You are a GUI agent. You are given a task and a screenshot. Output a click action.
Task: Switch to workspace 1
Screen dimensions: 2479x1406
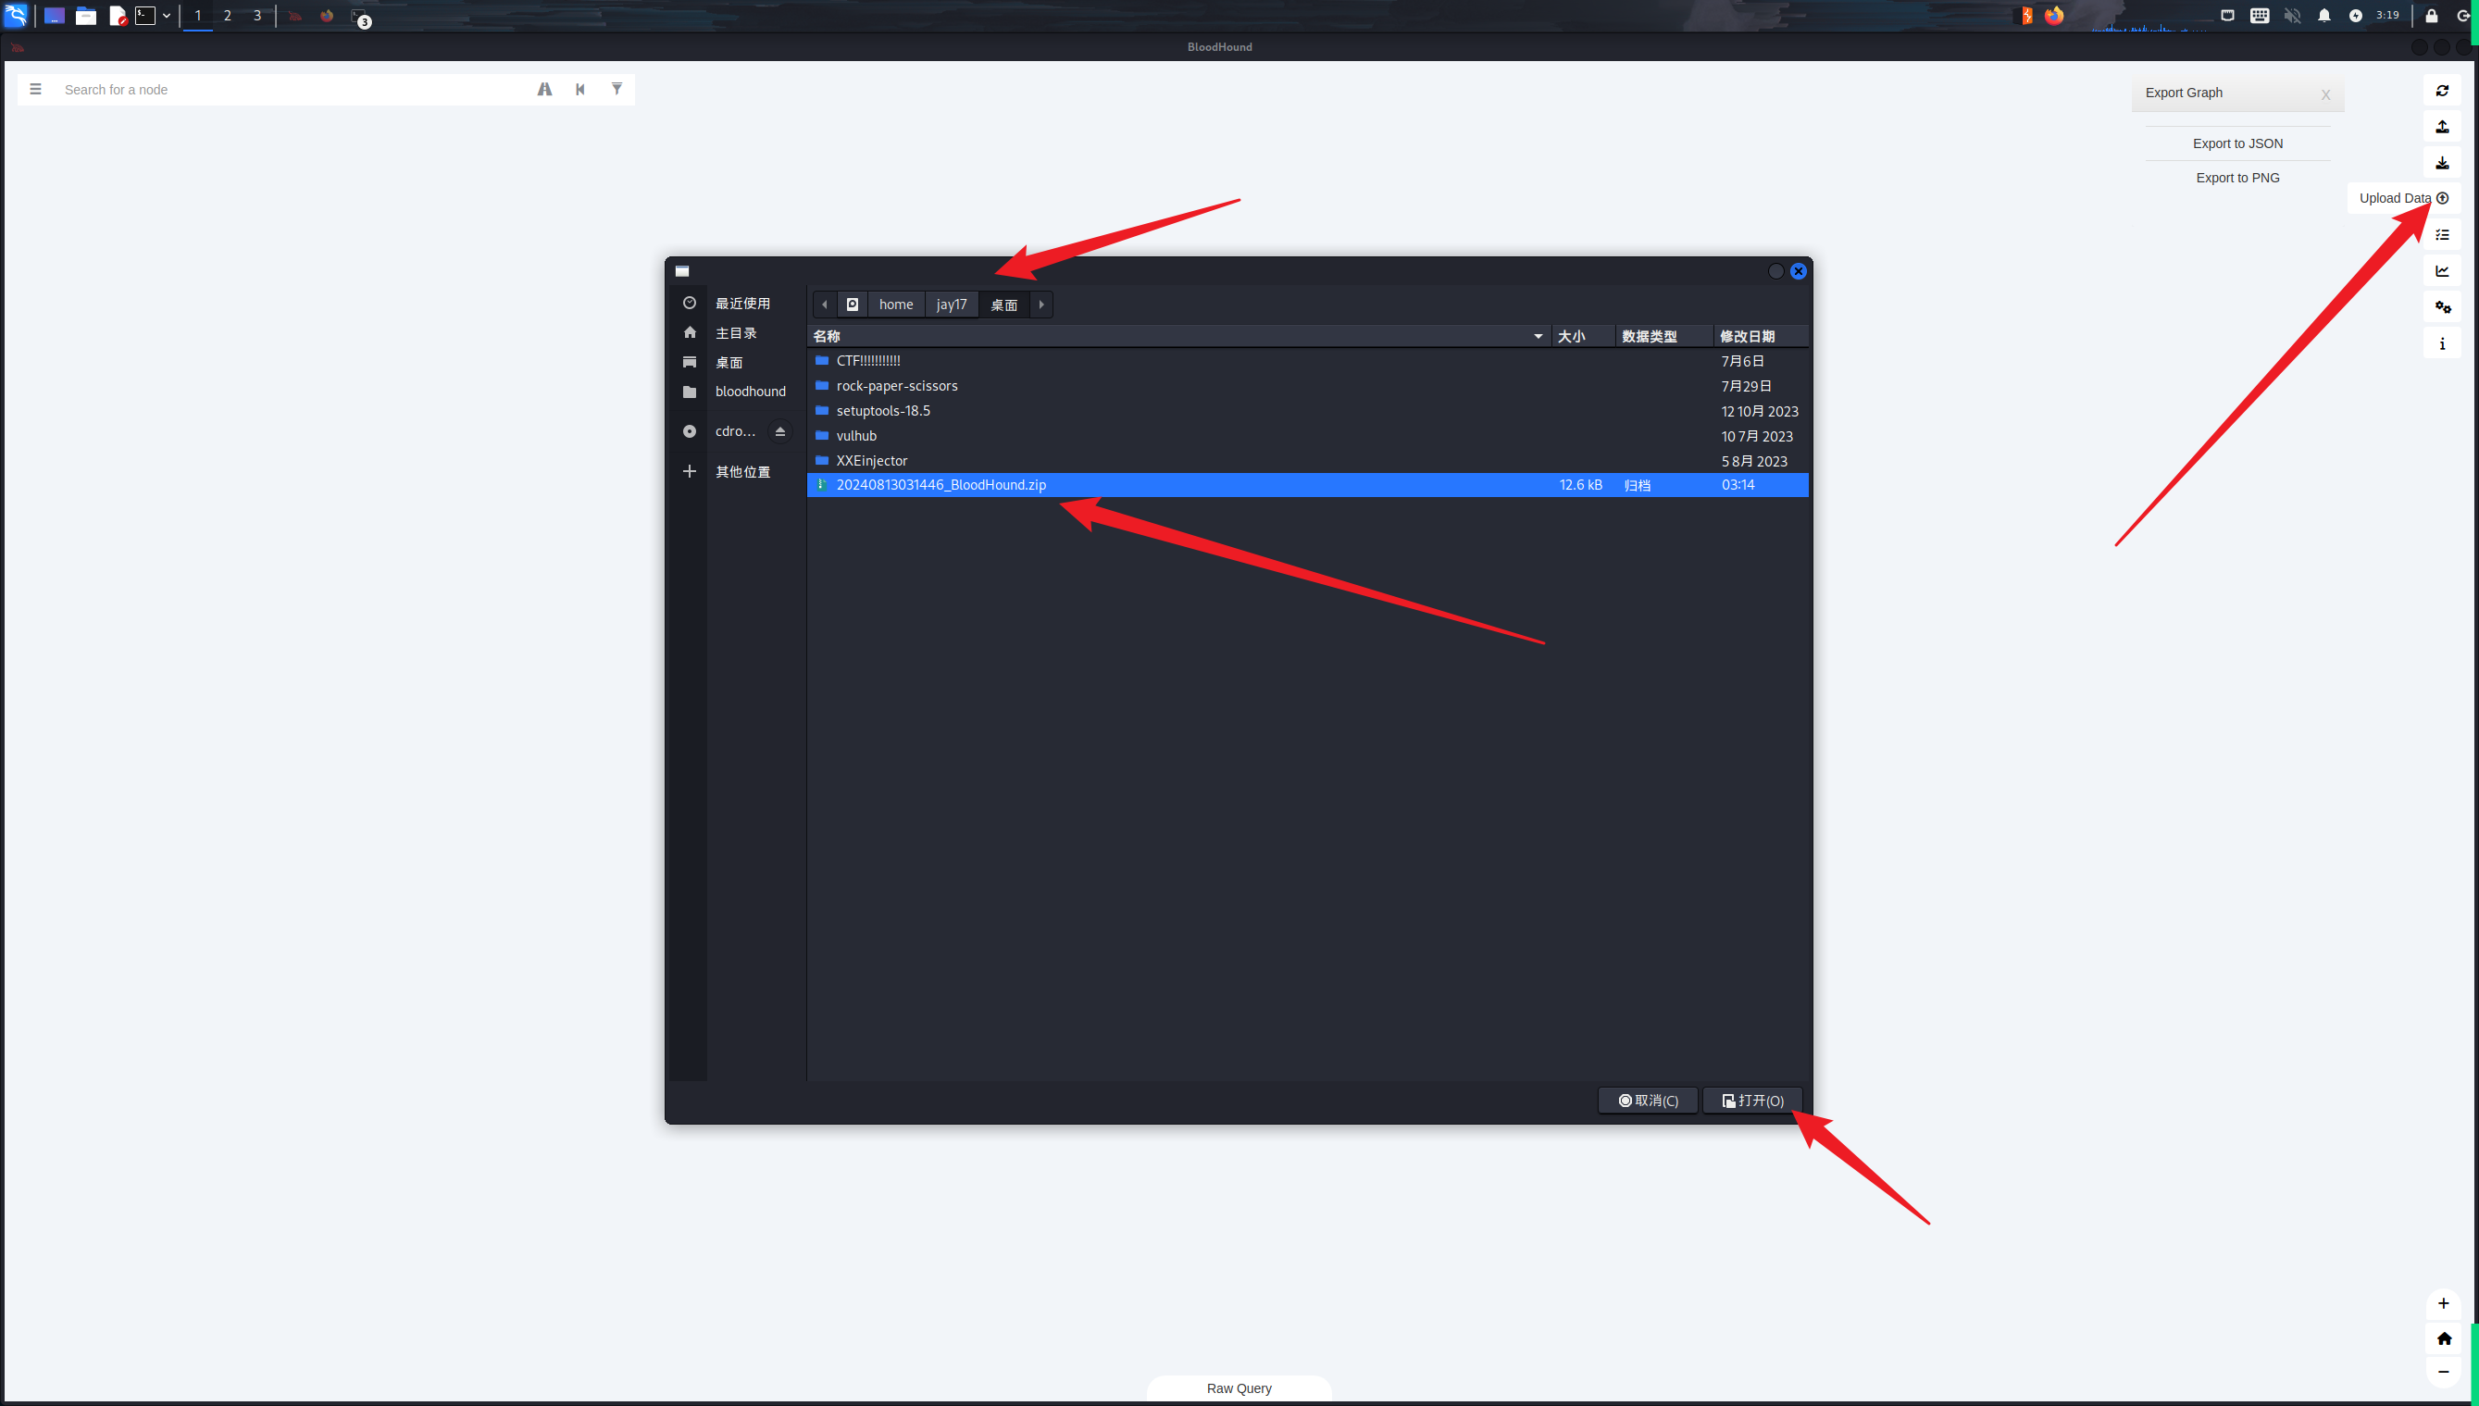coord(198,16)
